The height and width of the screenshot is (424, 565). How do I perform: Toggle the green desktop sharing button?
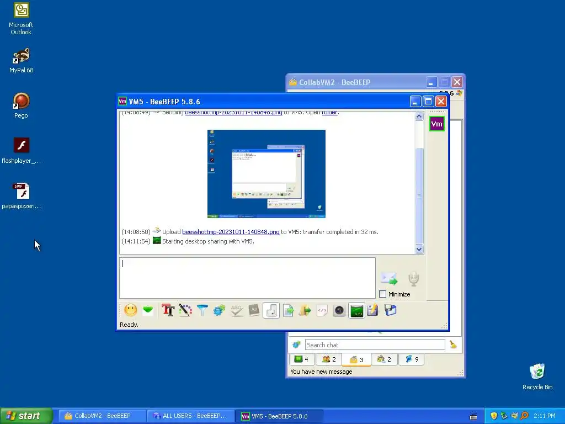357,310
